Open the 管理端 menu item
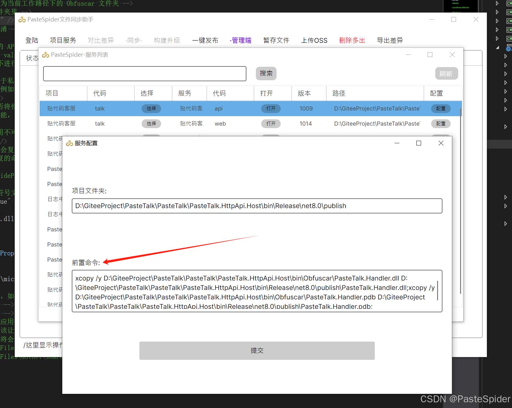 click(x=241, y=40)
